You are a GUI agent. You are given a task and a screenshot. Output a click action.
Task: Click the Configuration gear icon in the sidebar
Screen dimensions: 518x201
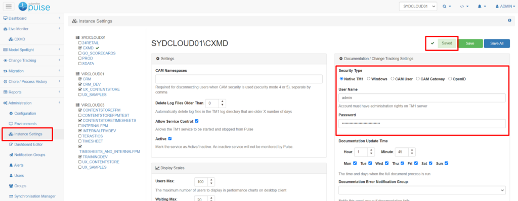(x=11, y=113)
